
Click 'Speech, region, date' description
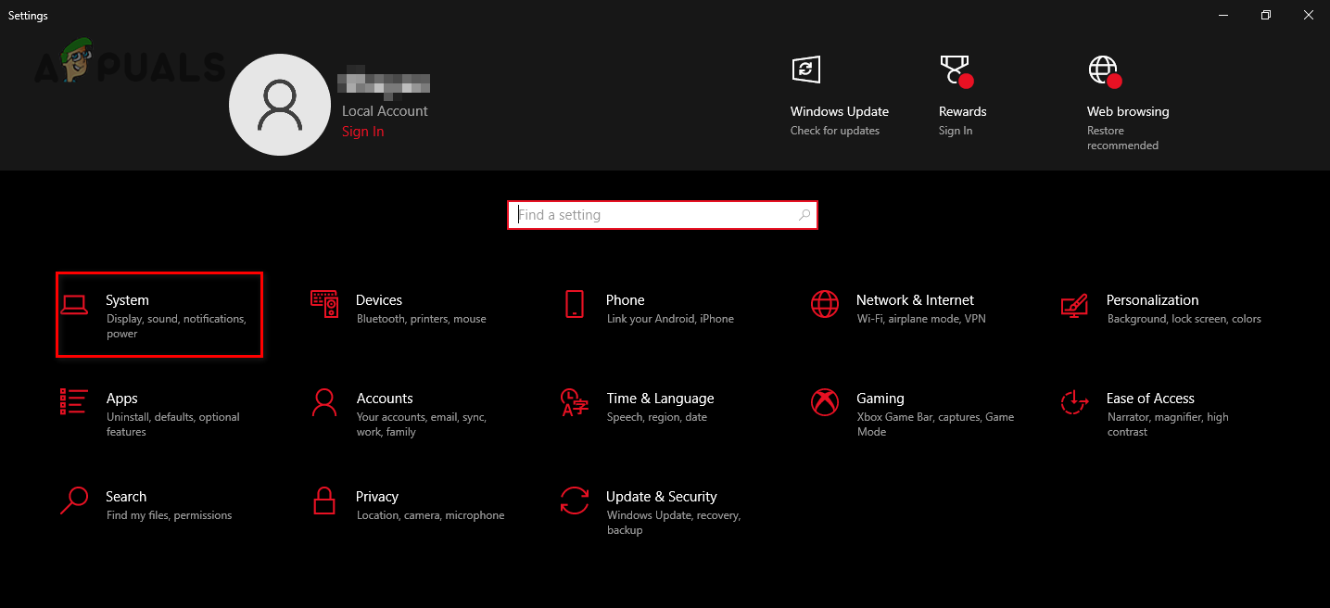(x=657, y=417)
